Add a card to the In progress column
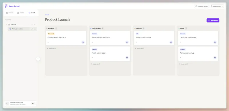The height and width of the screenshot is (111, 229). point(95,64)
